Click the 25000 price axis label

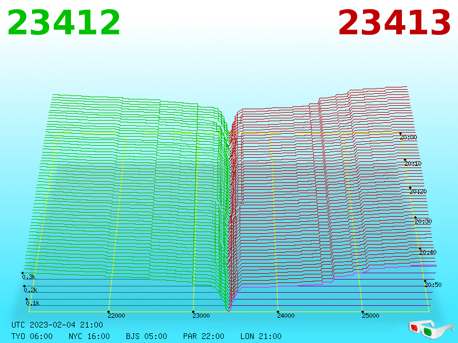[370, 316]
